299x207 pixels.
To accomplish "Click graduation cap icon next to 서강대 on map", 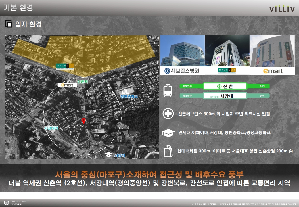I will point(108,154).
